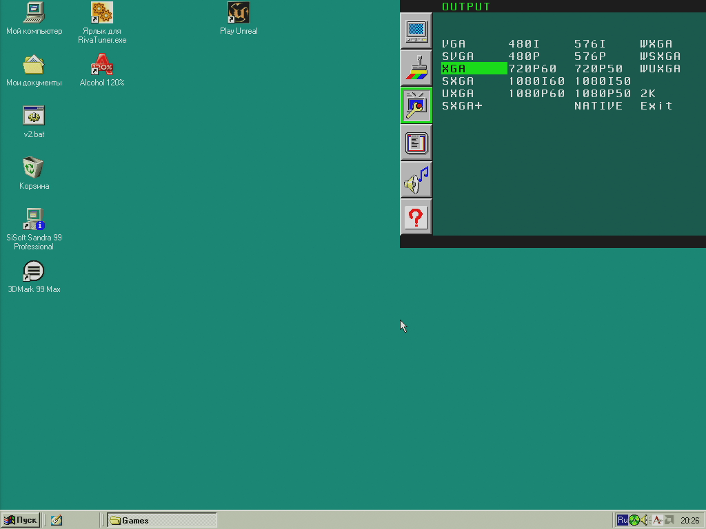
Task: Select the color bars picture adjustment icon
Action: [416, 68]
